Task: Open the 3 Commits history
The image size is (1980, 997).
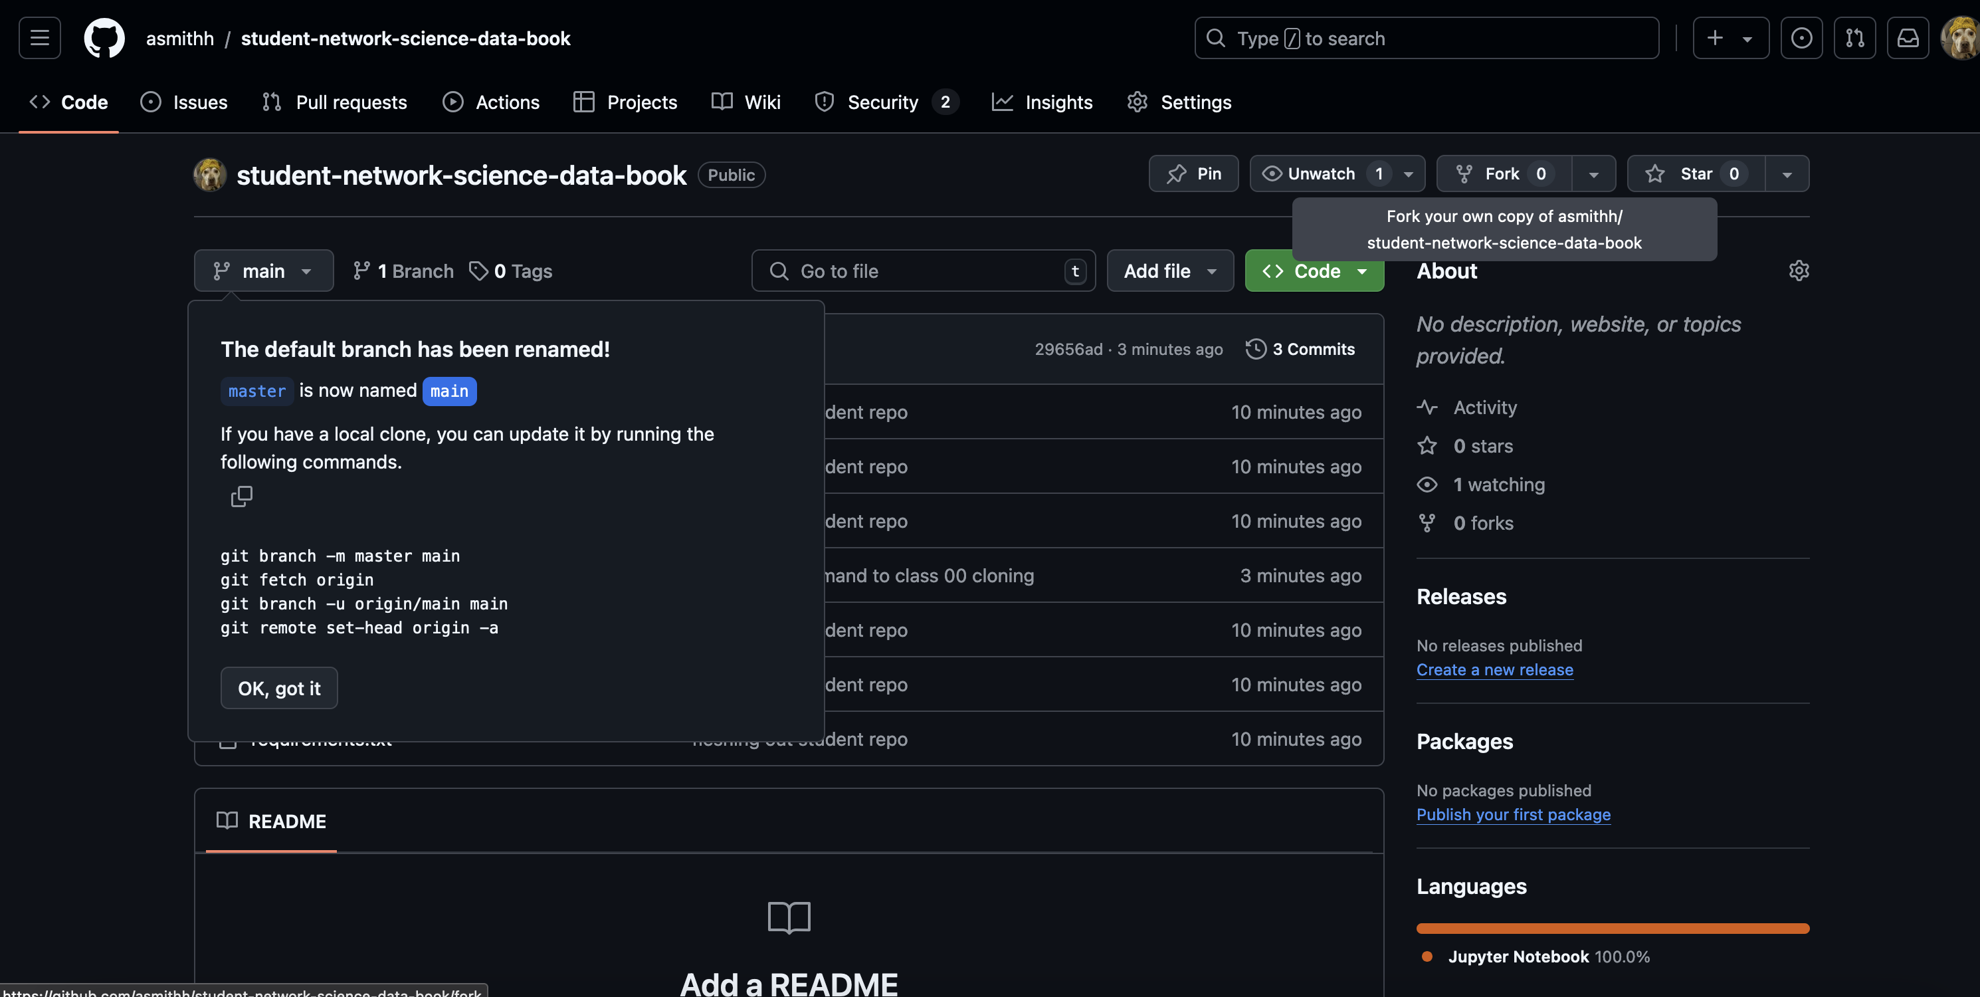Action: click(1300, 349)
